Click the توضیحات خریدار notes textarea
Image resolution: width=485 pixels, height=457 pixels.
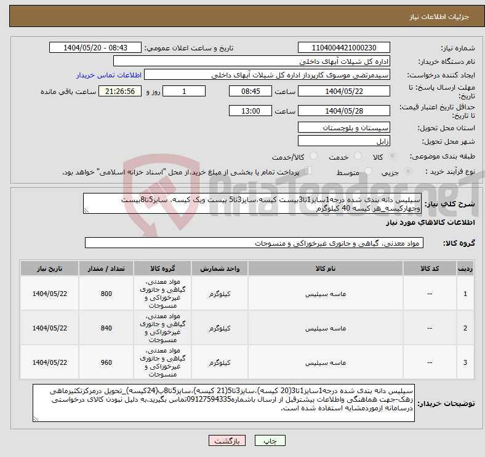pyautogui.click(x=223, y=404)
